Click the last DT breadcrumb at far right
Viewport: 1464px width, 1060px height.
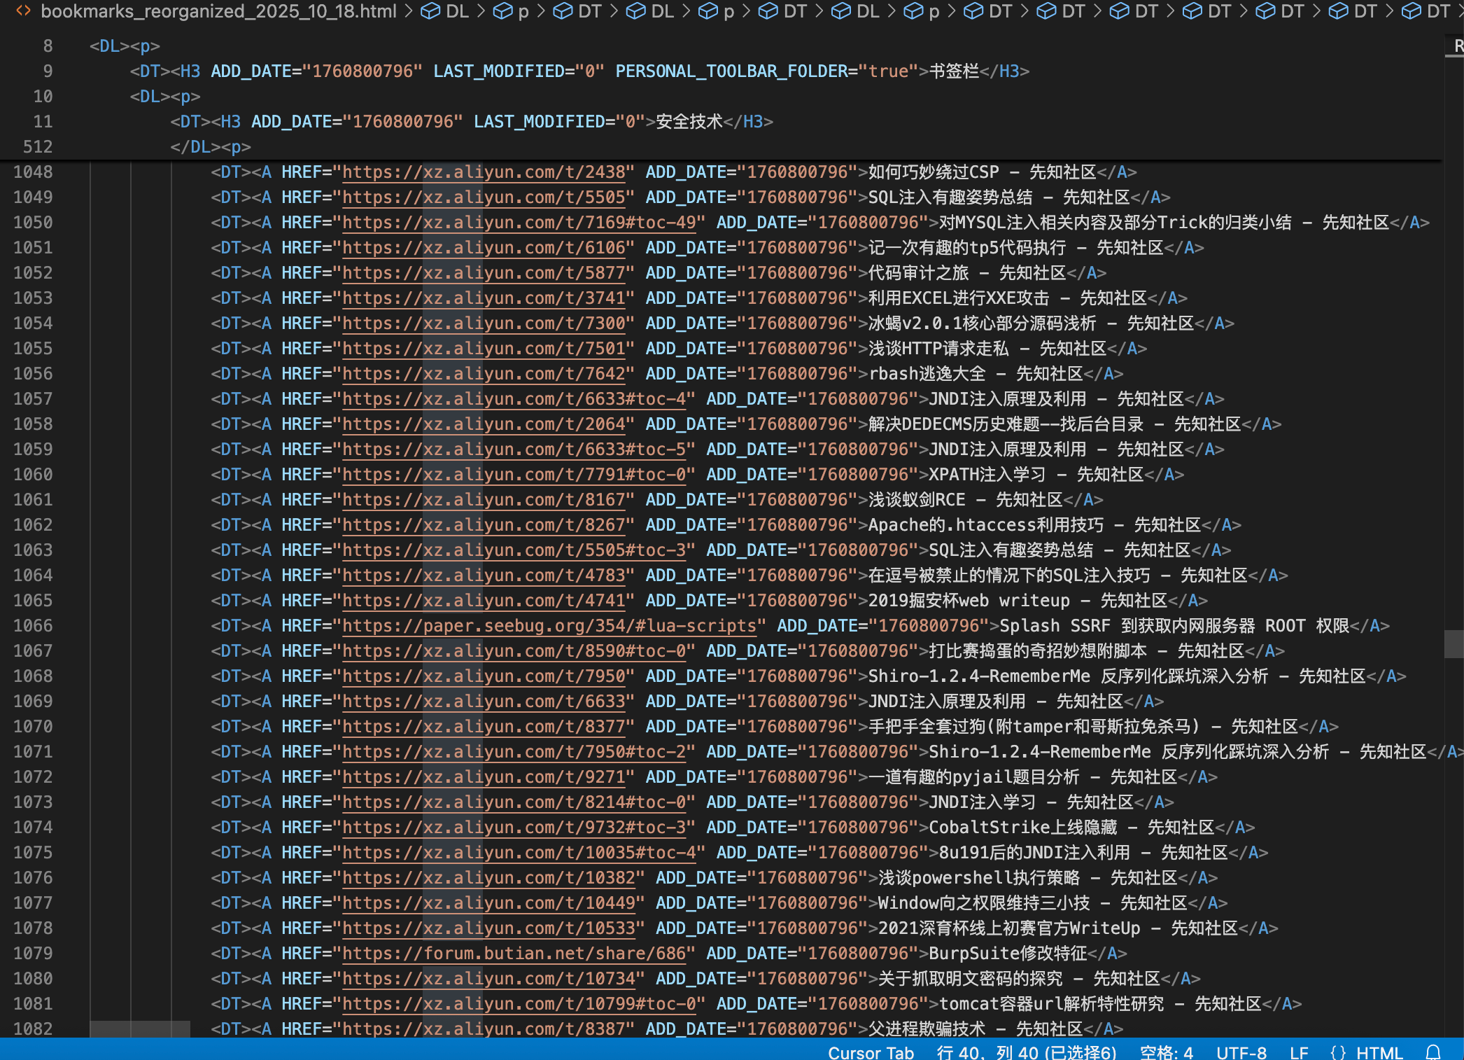coord(1437,11)
